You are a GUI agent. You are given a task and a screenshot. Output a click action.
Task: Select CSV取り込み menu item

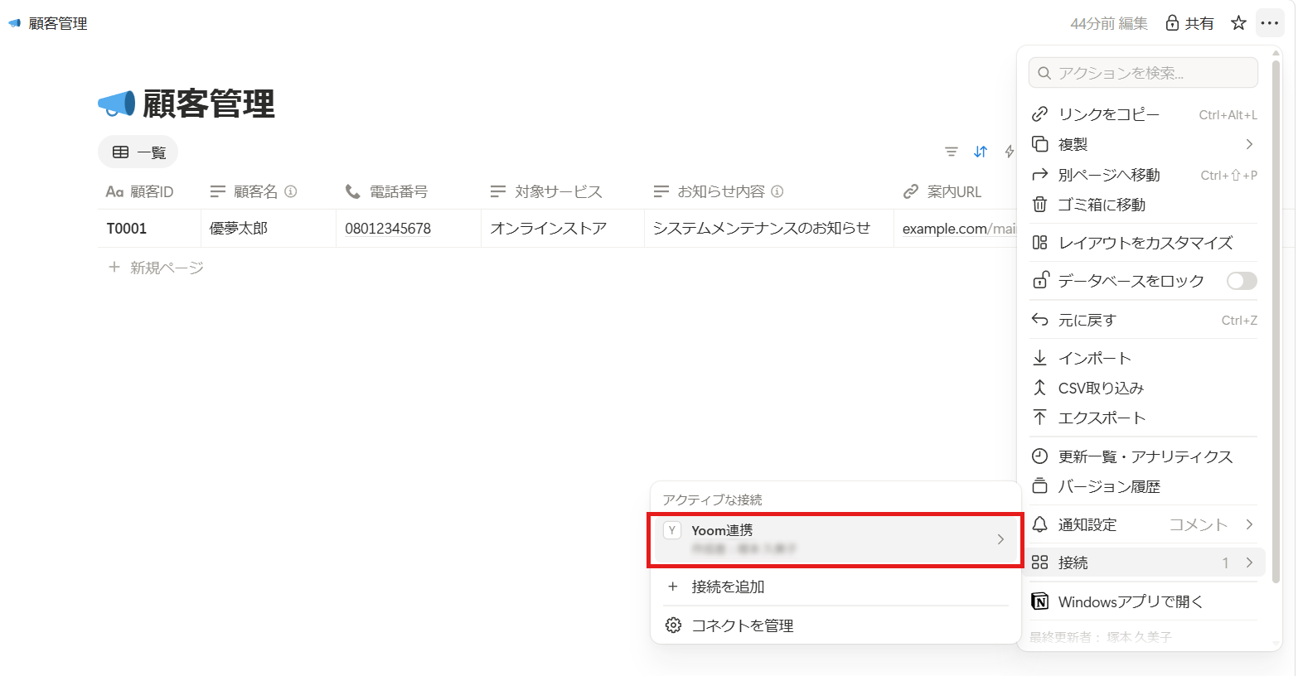pyautogui.click(x=1144, y=388)
